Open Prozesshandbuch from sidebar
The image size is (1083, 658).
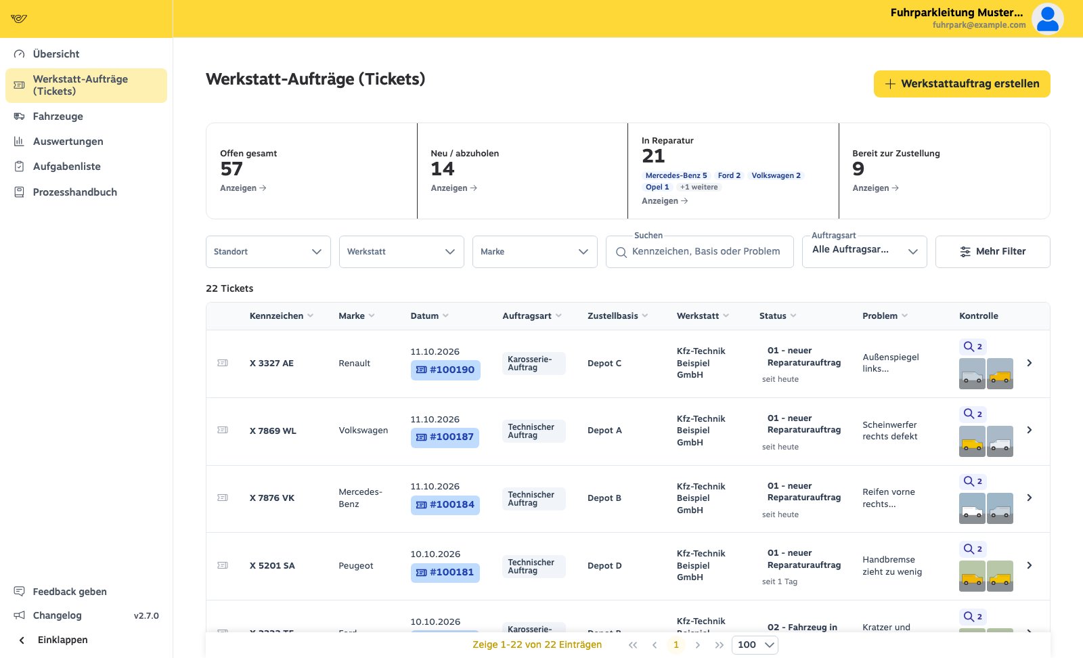pos(86,192)
